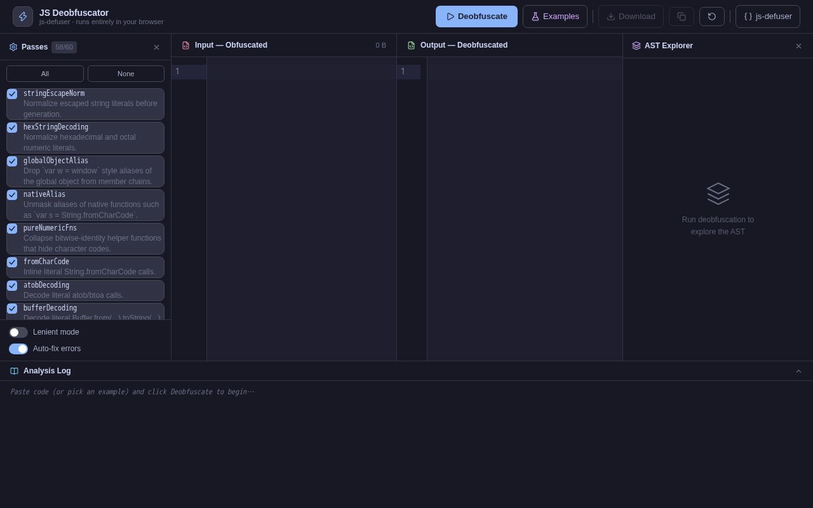Click line number 1 in Input editor
The width and height of the screenshot is (813, 508).
click(x=178, y=71)
